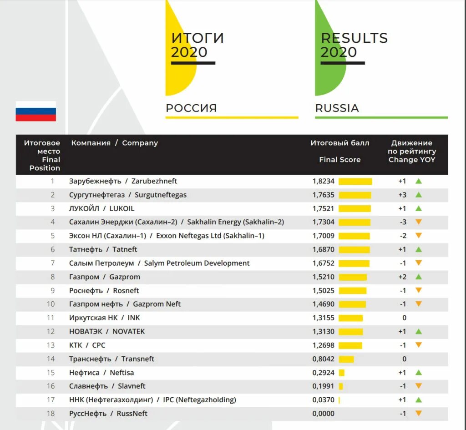
Task: Click the score value 1,5210
Action: coord(324,277)
